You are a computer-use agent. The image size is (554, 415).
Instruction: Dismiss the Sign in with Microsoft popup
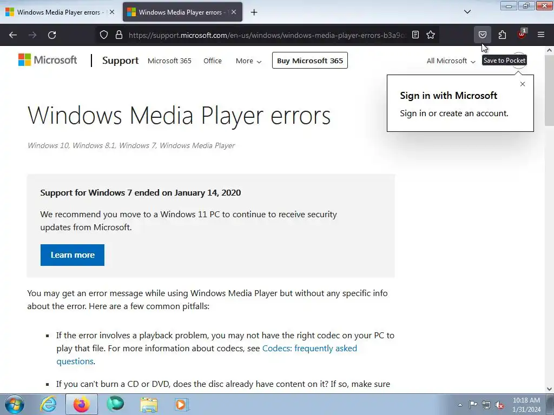pos(523,84)
